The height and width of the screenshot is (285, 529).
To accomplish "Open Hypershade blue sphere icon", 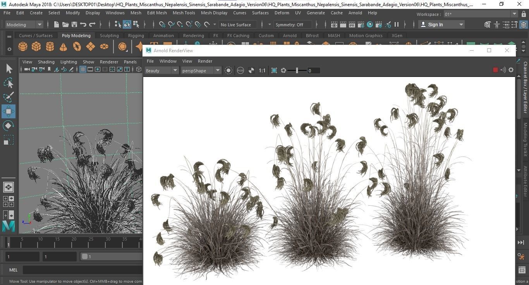I will 370,24.
